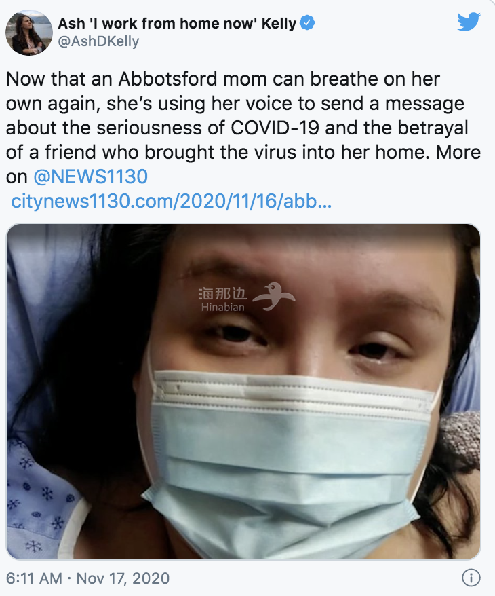The width and height of the screenshot is (495, 596).
Task: Open Ash Kelly's profile avatar
Action: click(28, 33)
